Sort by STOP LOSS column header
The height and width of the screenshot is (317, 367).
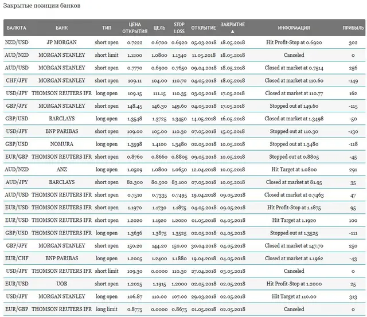[179, 28]
